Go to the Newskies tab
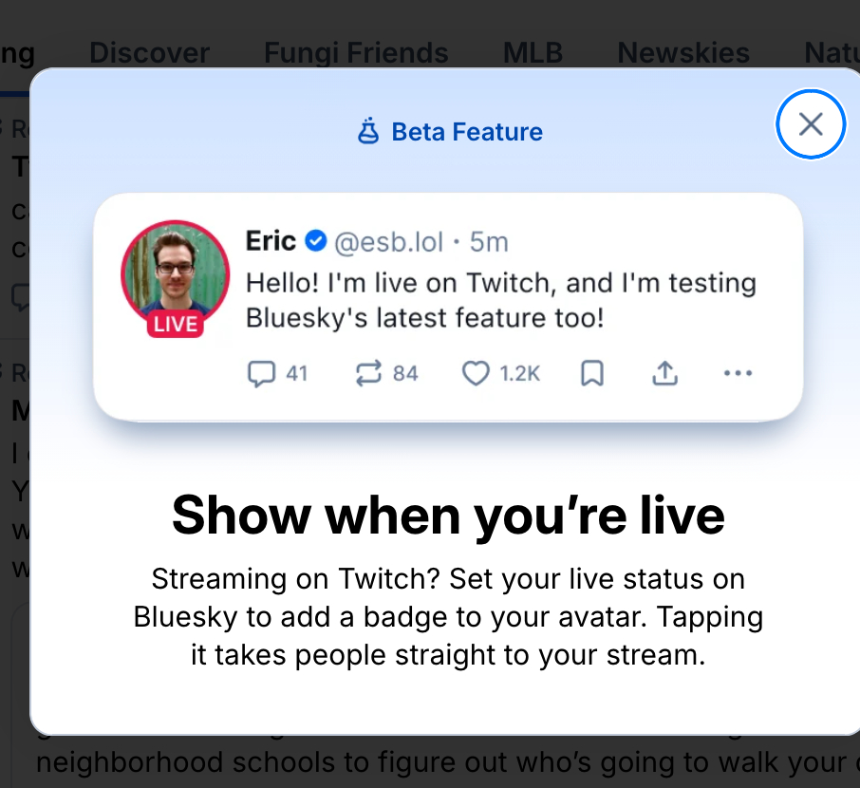860x788 pixels. pyautogui.click(x=683, y=52)
